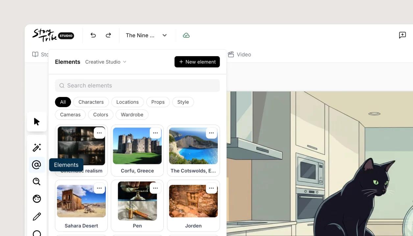Select the Pen prop thumbnail

click(137, 201)
